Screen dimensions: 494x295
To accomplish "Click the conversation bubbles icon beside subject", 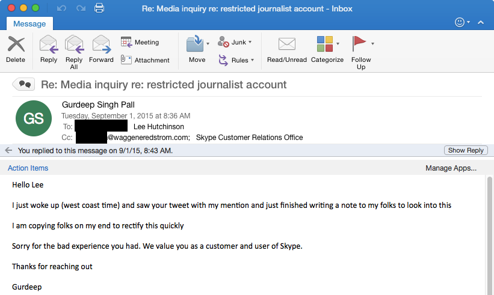I will (x=23, y=84).
